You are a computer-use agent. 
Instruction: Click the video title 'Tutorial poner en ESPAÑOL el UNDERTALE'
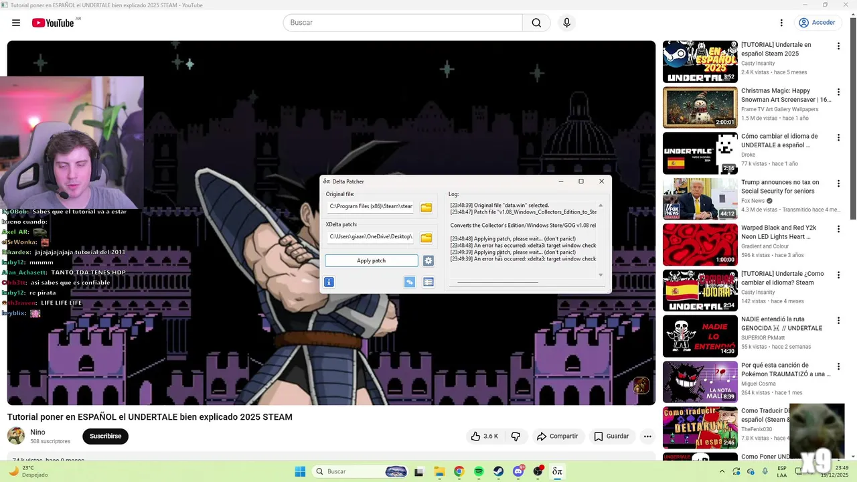pos(150,417)
